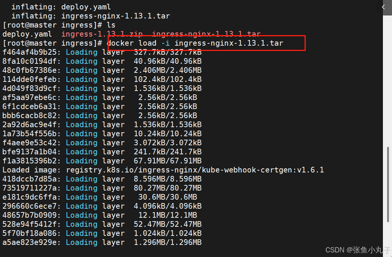Click layer ID '2a92d6ac9e4f'
This screenshot has height=257, width=392.
point(29,125)
